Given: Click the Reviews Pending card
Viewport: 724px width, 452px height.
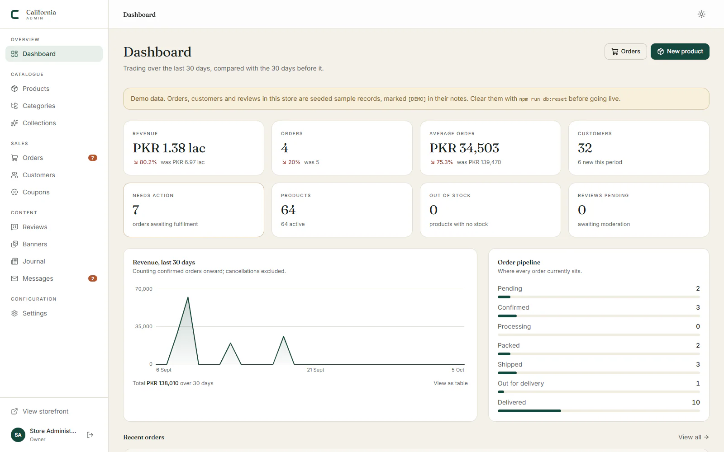Looking at the screenshot, I should tap(639, 210).
